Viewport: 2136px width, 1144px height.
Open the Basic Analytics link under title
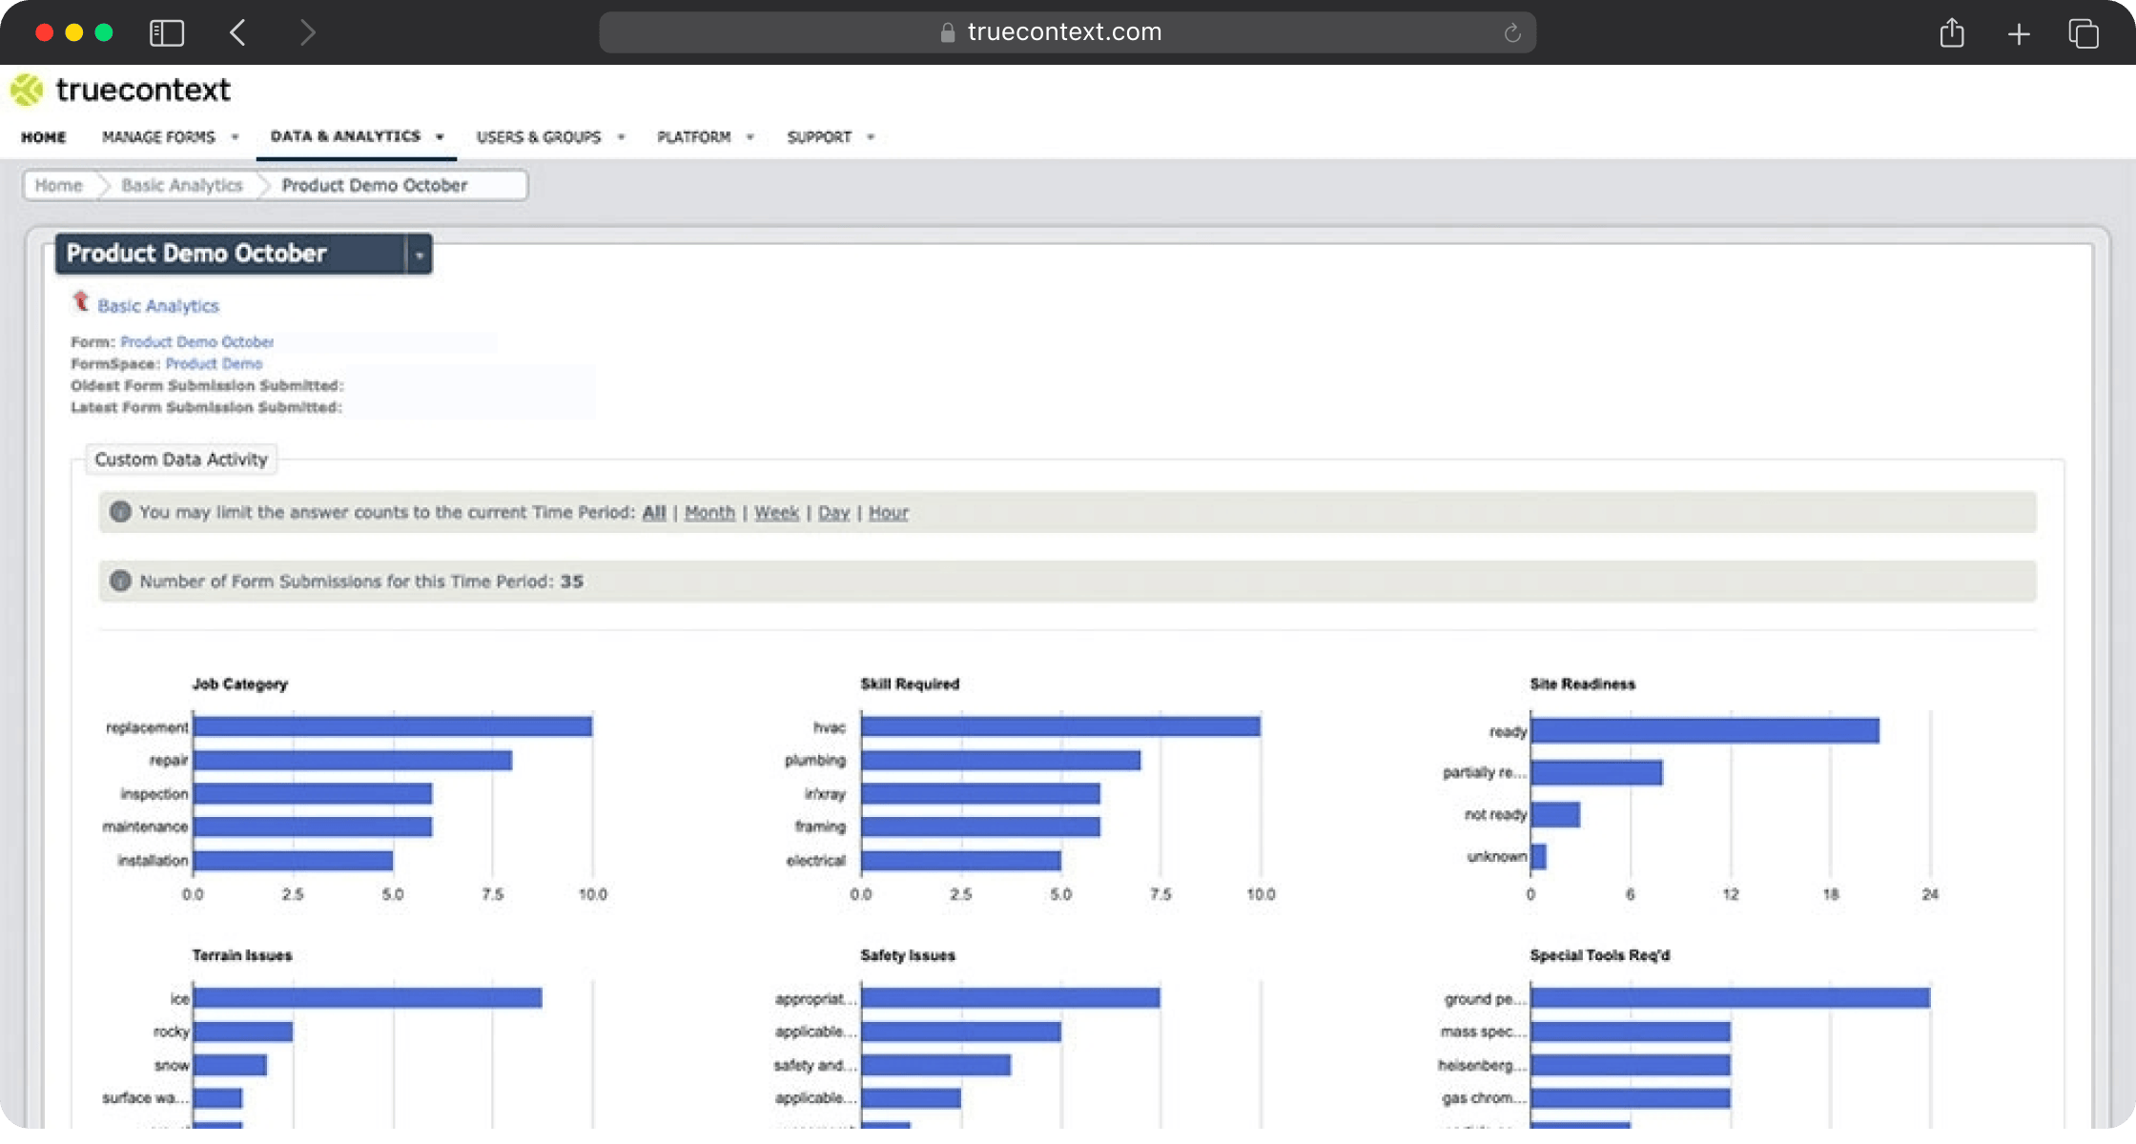coord(158,306)
